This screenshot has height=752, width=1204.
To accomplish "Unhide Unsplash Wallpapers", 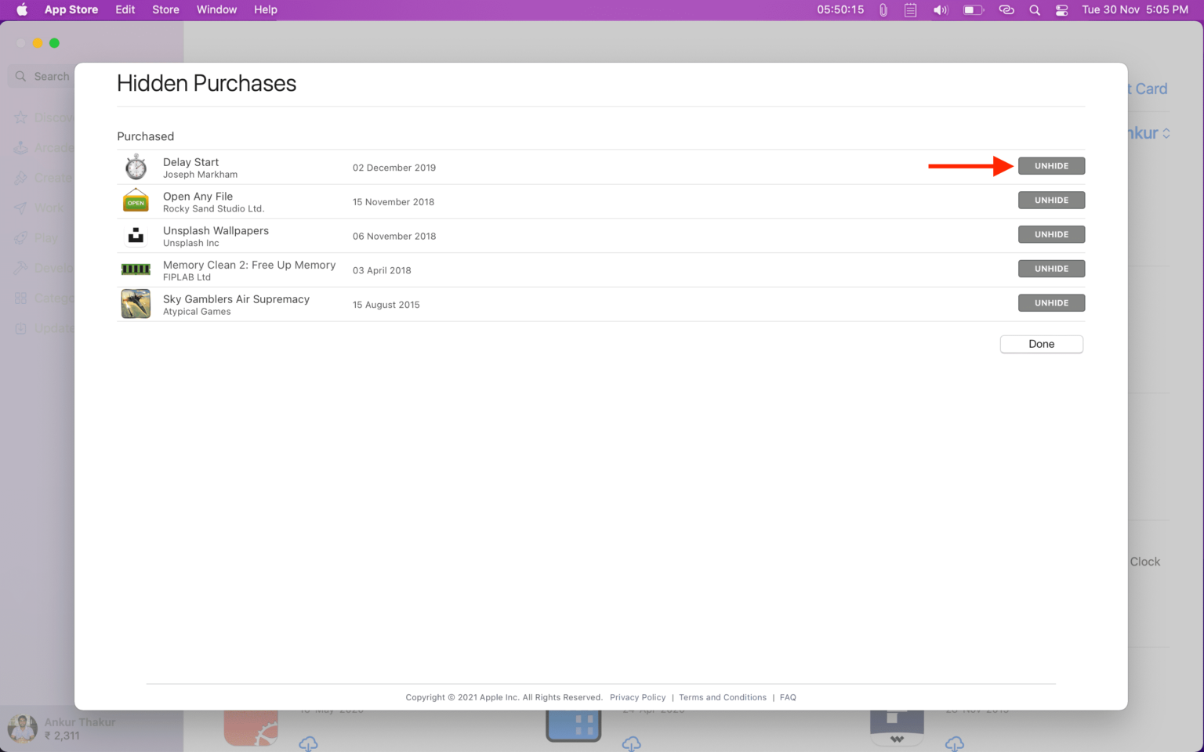I will pos(1051,234).
